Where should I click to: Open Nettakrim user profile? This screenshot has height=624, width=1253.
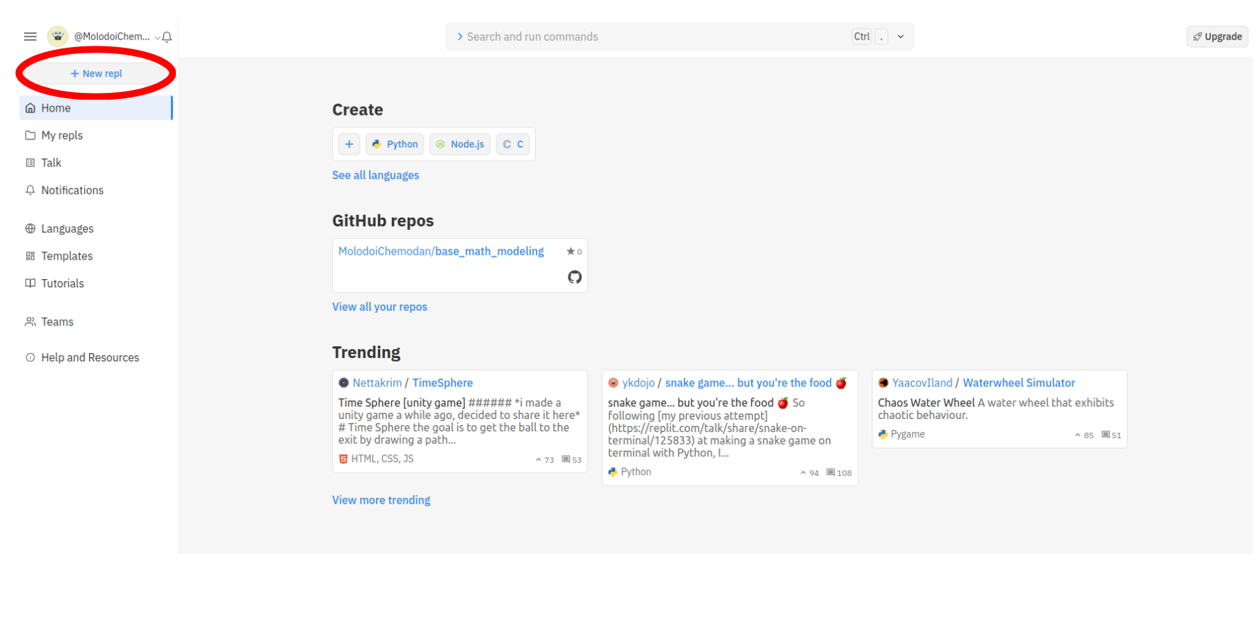point(377,383)
